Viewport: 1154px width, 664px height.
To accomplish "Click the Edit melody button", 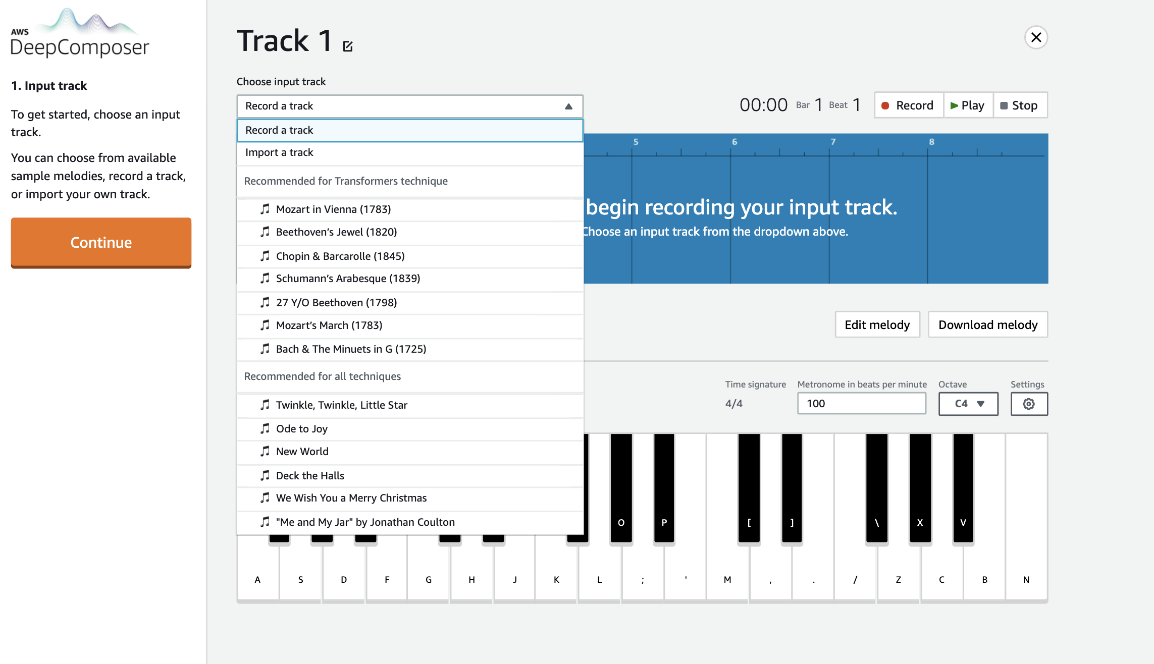I will pos(877,325).
